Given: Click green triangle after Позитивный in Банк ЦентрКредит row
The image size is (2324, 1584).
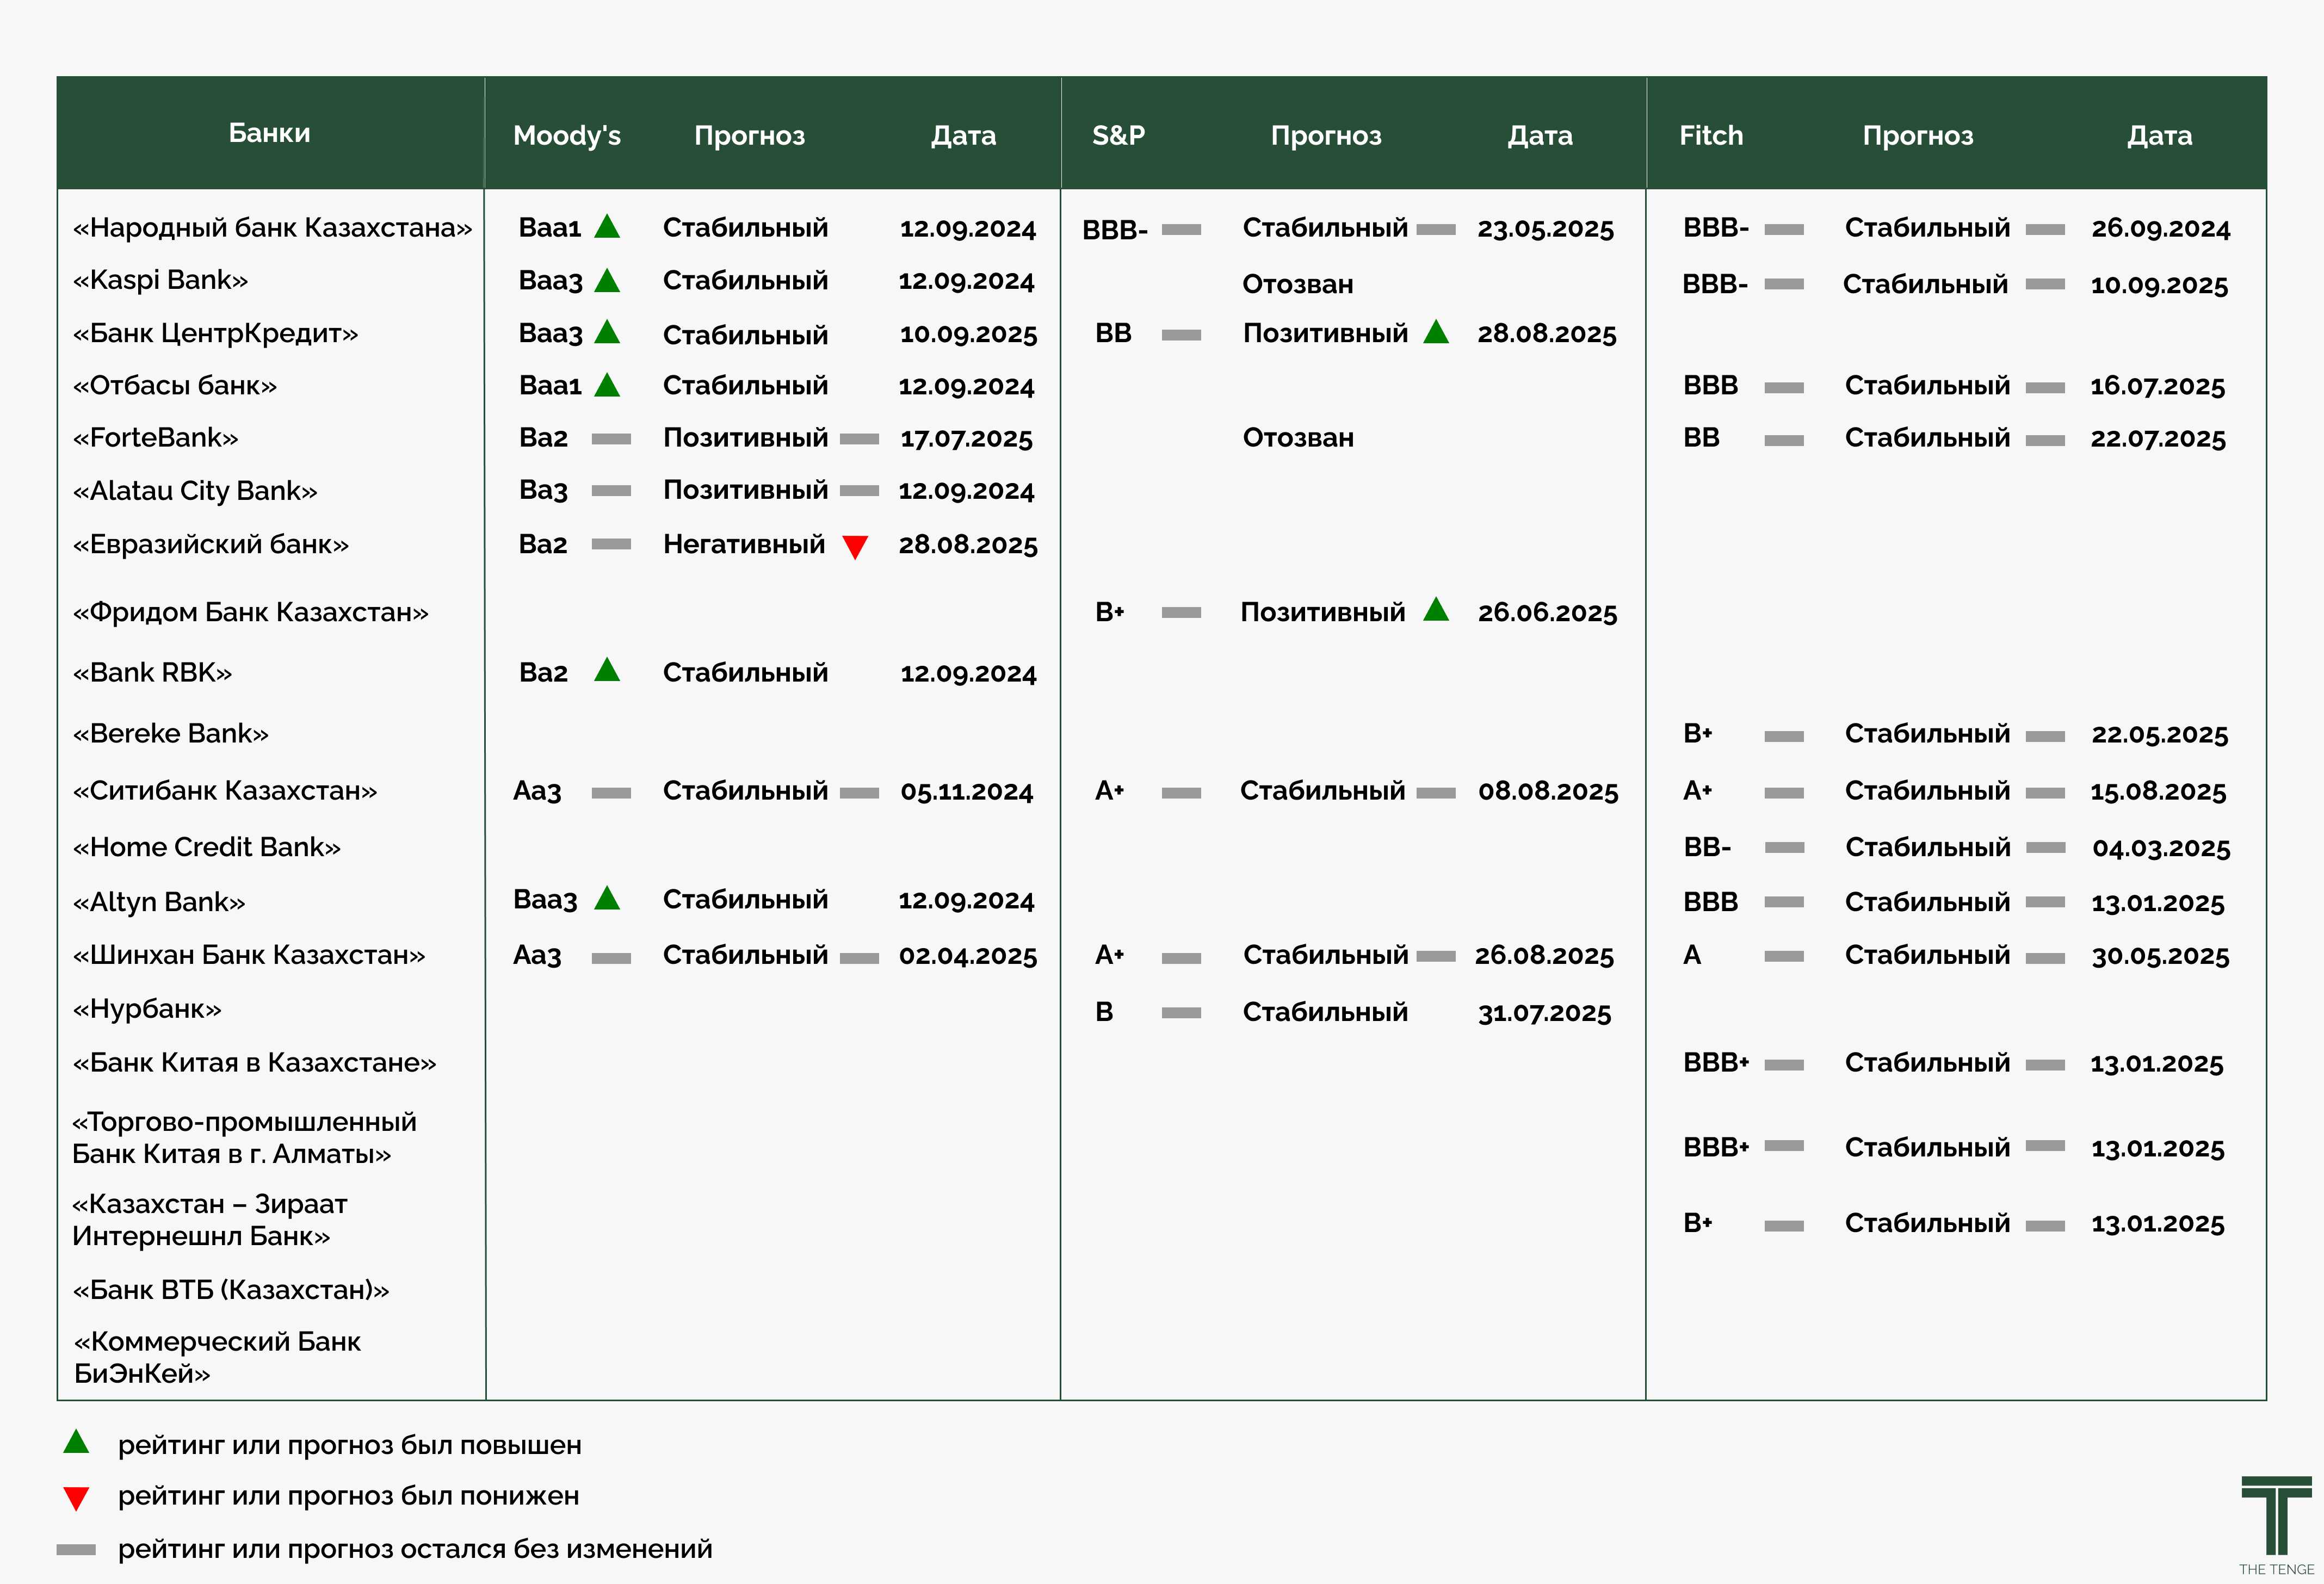Looking at the screenshot, I should [x=1436, y=332].
